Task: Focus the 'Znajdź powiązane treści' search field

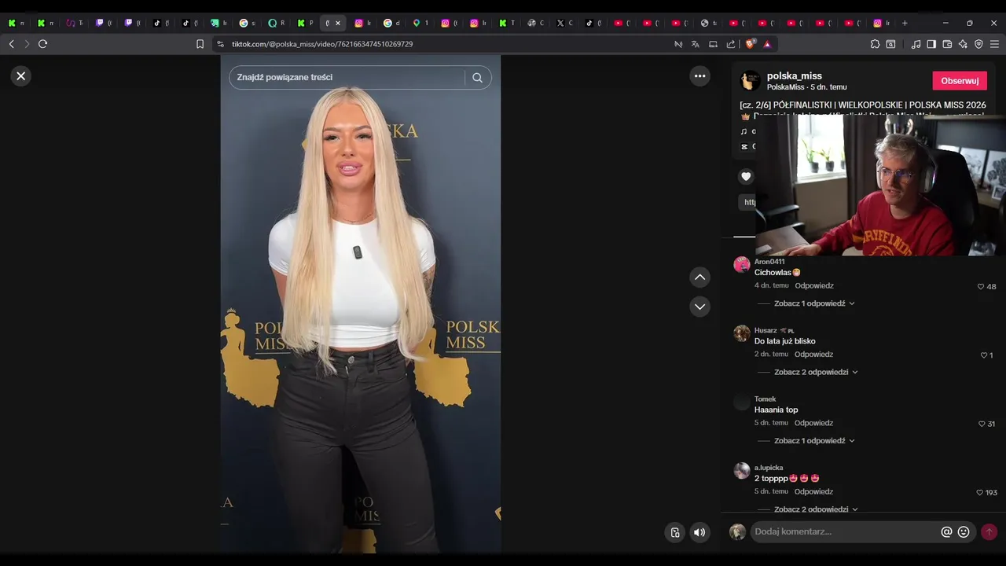Action: click(x=346, y=77)
